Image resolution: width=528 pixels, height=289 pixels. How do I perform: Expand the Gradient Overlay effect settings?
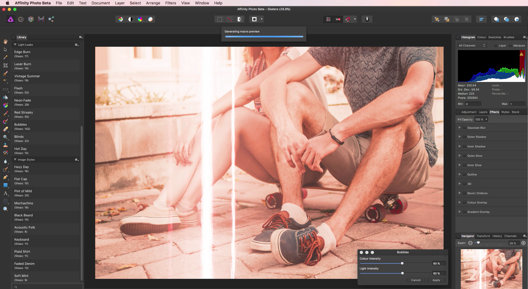(459, 211)
